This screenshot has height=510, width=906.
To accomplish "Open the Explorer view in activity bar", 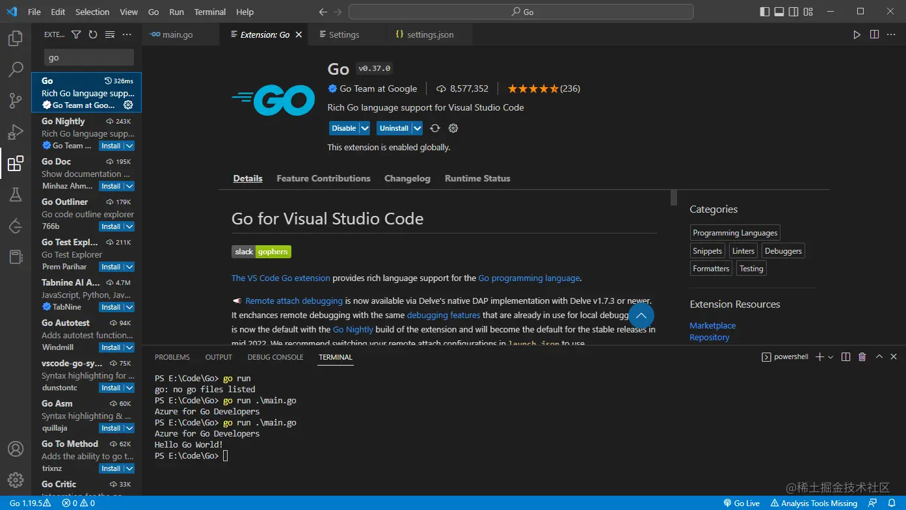I will tap(16, 38).
